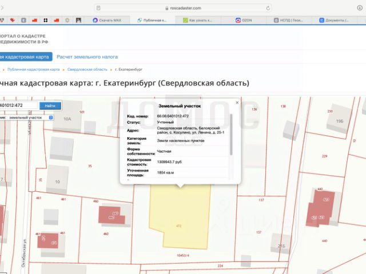Open the pinned tab with red heart icon
The image size is (366, 274).
point(13,21)
